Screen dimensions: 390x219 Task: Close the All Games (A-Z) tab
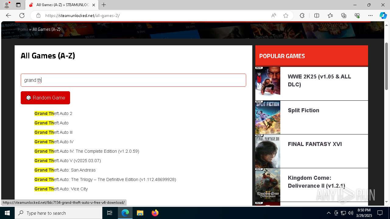[94, 5]
